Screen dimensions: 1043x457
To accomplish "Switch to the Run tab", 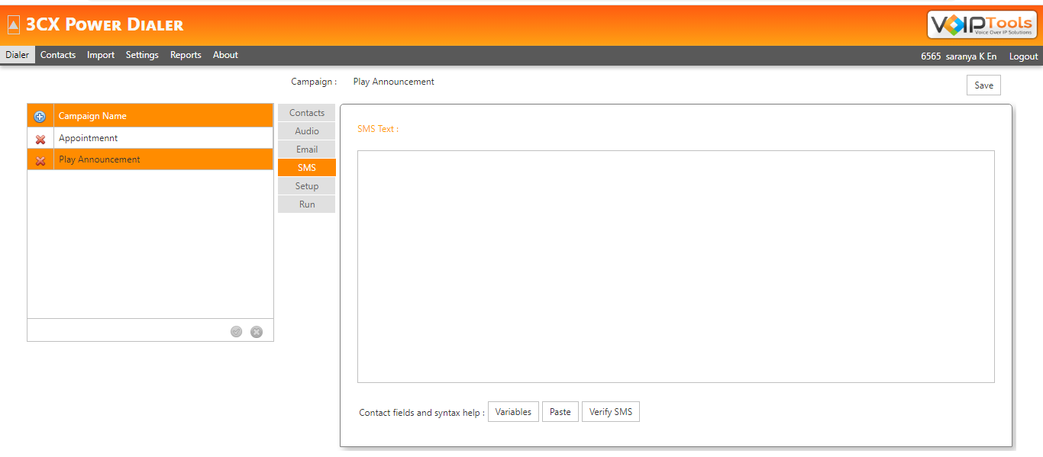I will tap(306, 204).
